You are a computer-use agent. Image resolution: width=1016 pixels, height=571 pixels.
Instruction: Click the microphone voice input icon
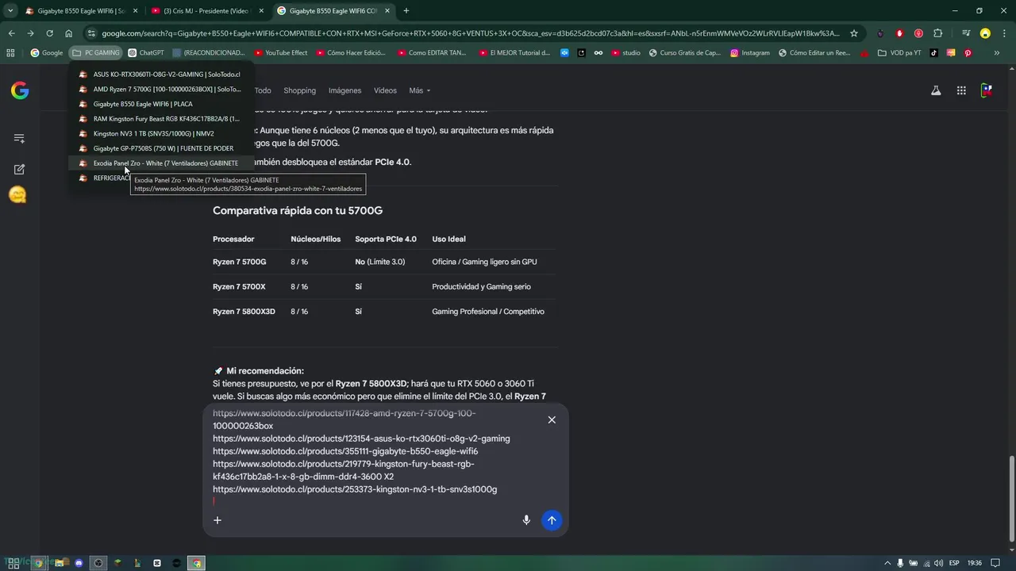tap(525, 520)
